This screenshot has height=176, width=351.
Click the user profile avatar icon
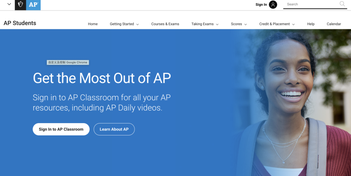tap(273, 5)
